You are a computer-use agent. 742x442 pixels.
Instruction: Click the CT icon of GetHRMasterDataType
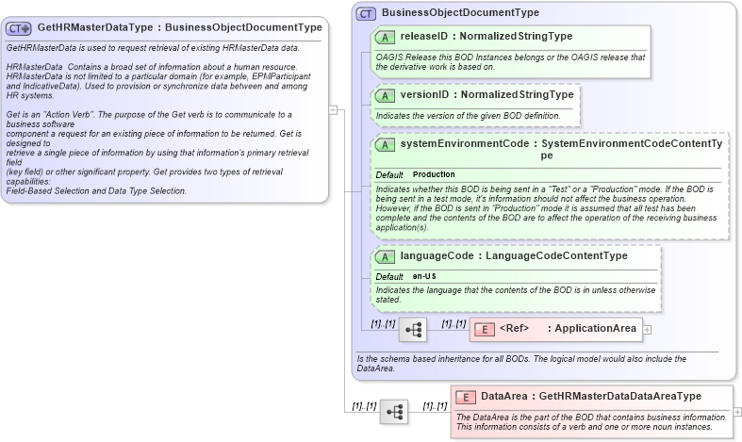click(19, 28)
